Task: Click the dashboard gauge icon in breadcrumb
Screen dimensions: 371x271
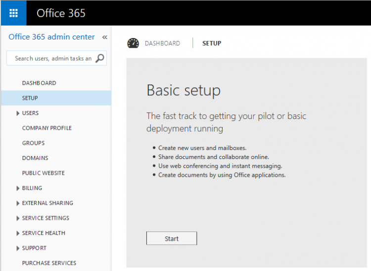Action: 133,43
